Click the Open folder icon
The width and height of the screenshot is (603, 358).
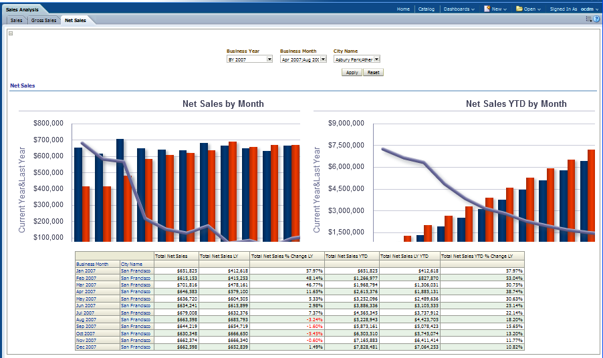(519, 9)
